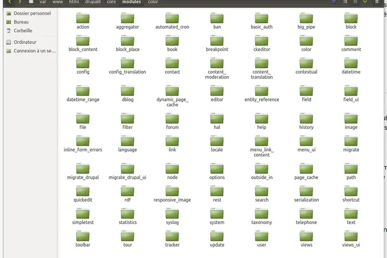Select the statistics folder

coord(127,216)
